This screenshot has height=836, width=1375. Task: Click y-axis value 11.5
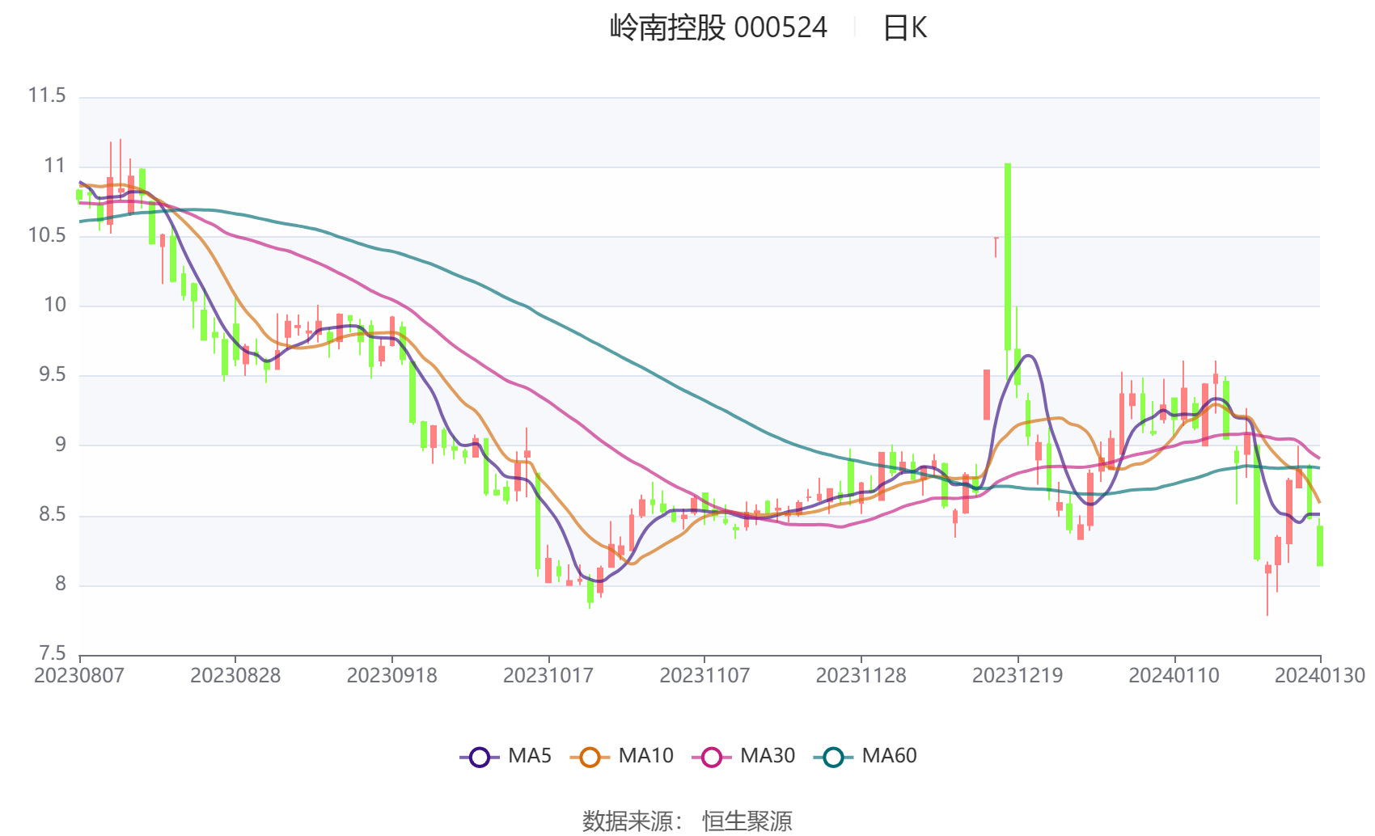coord(47,95)
